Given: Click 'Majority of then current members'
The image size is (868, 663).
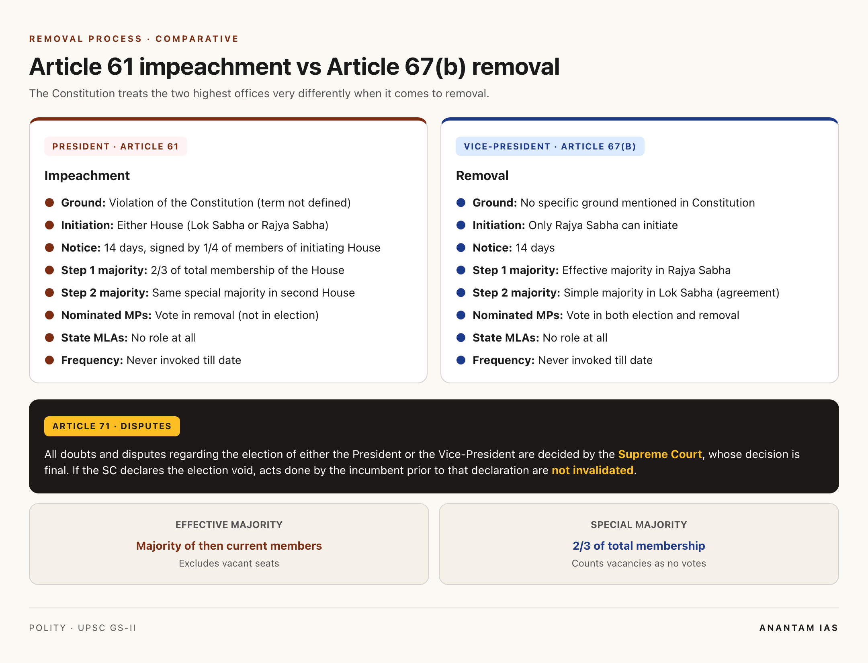Looking at the screenshot, I should pyautogui.click(x=229, y=546).
